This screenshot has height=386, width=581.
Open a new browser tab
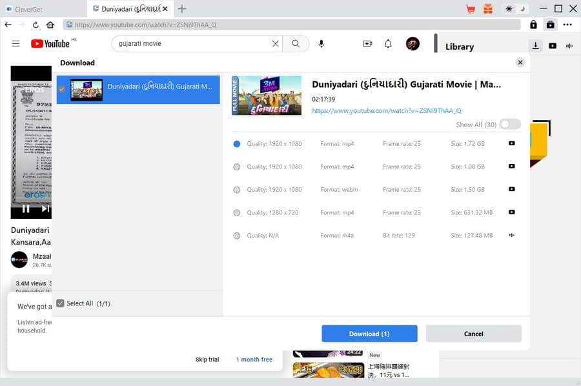(x=182, y=9)
